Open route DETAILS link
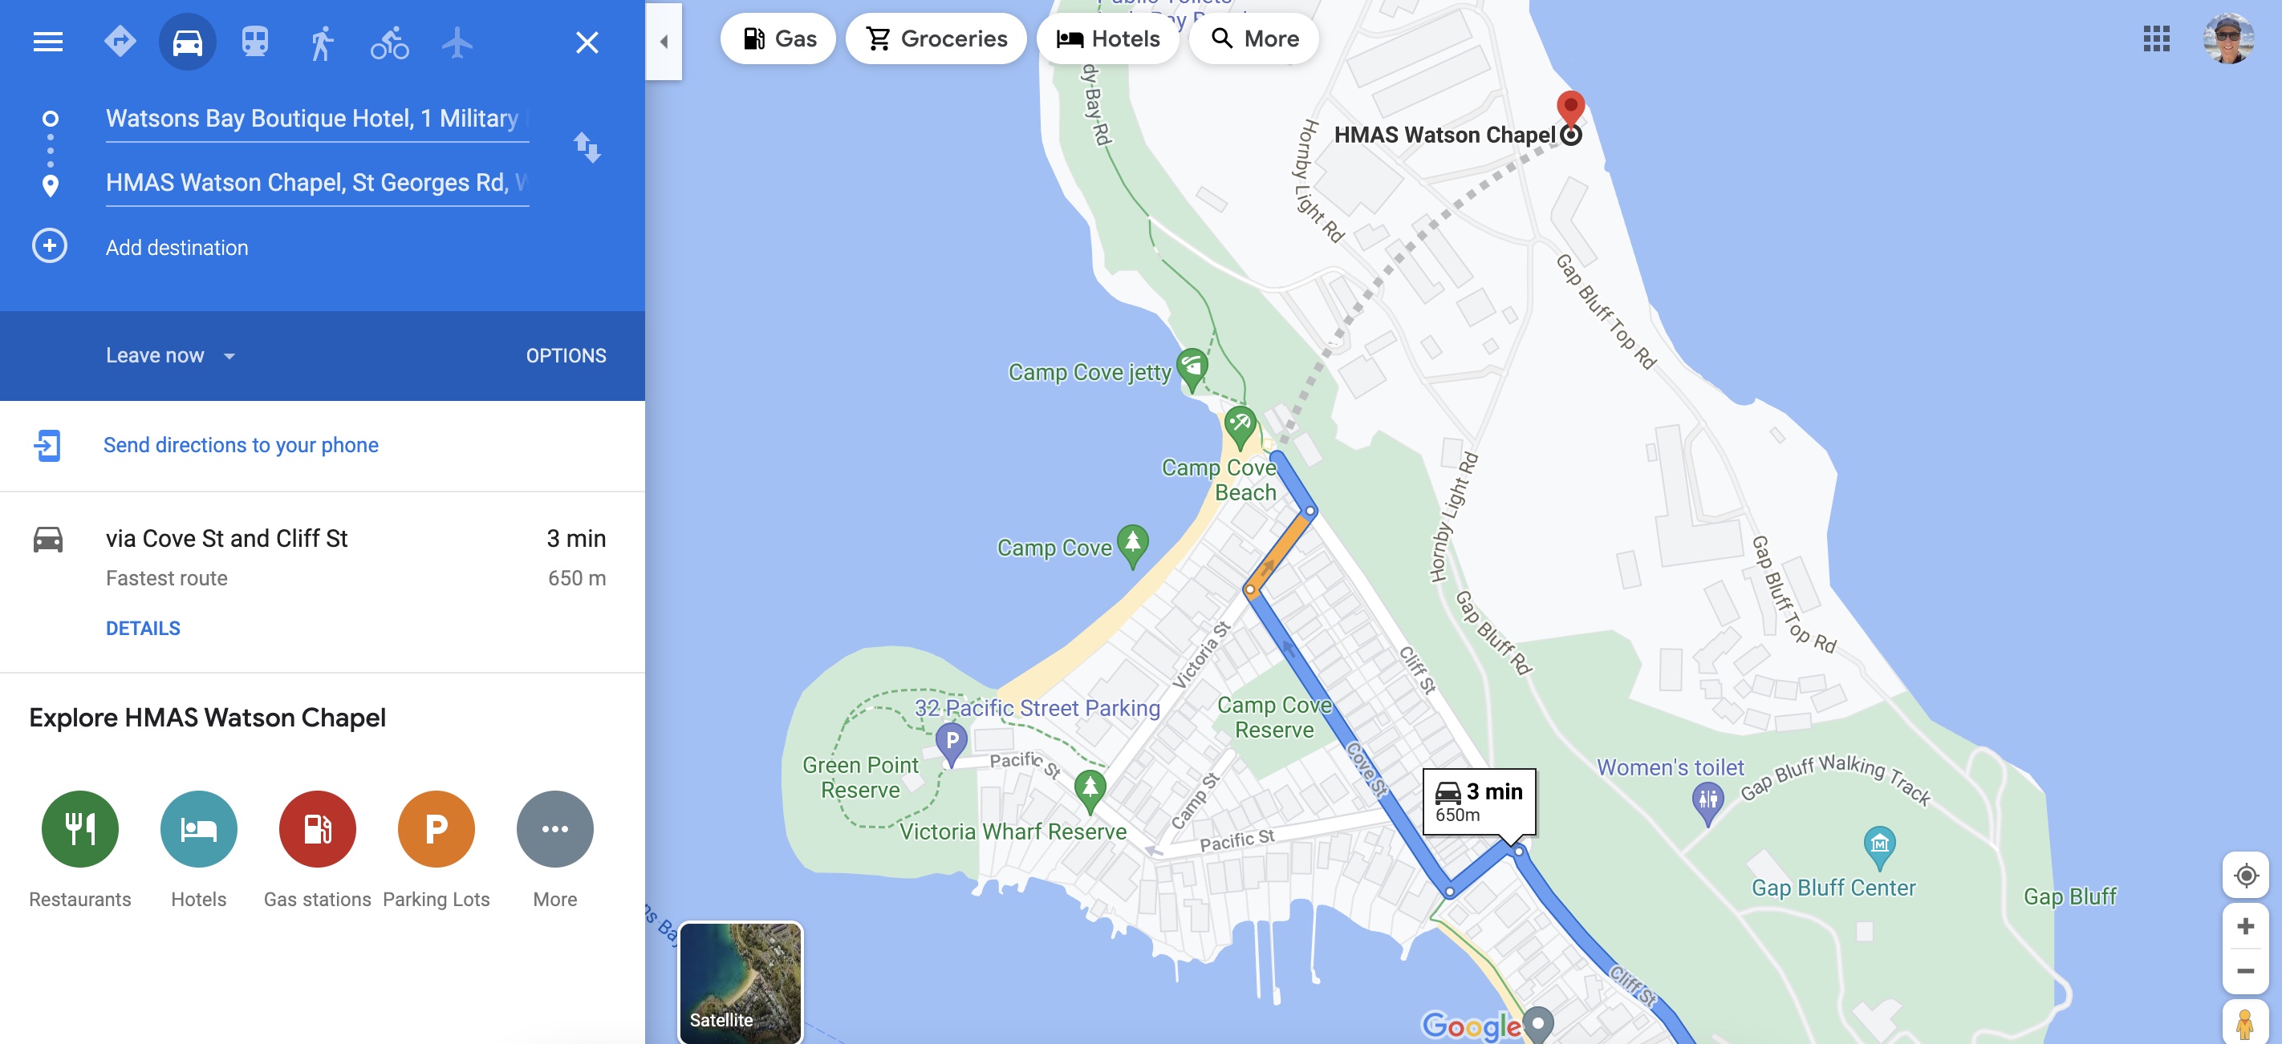 point(143,628)
